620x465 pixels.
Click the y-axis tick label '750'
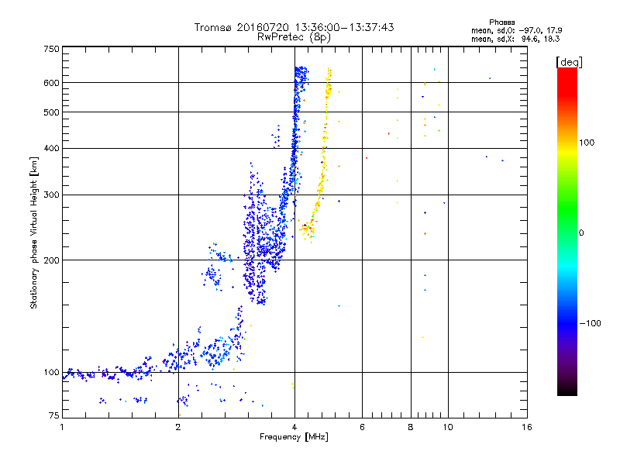coord(51,49)
